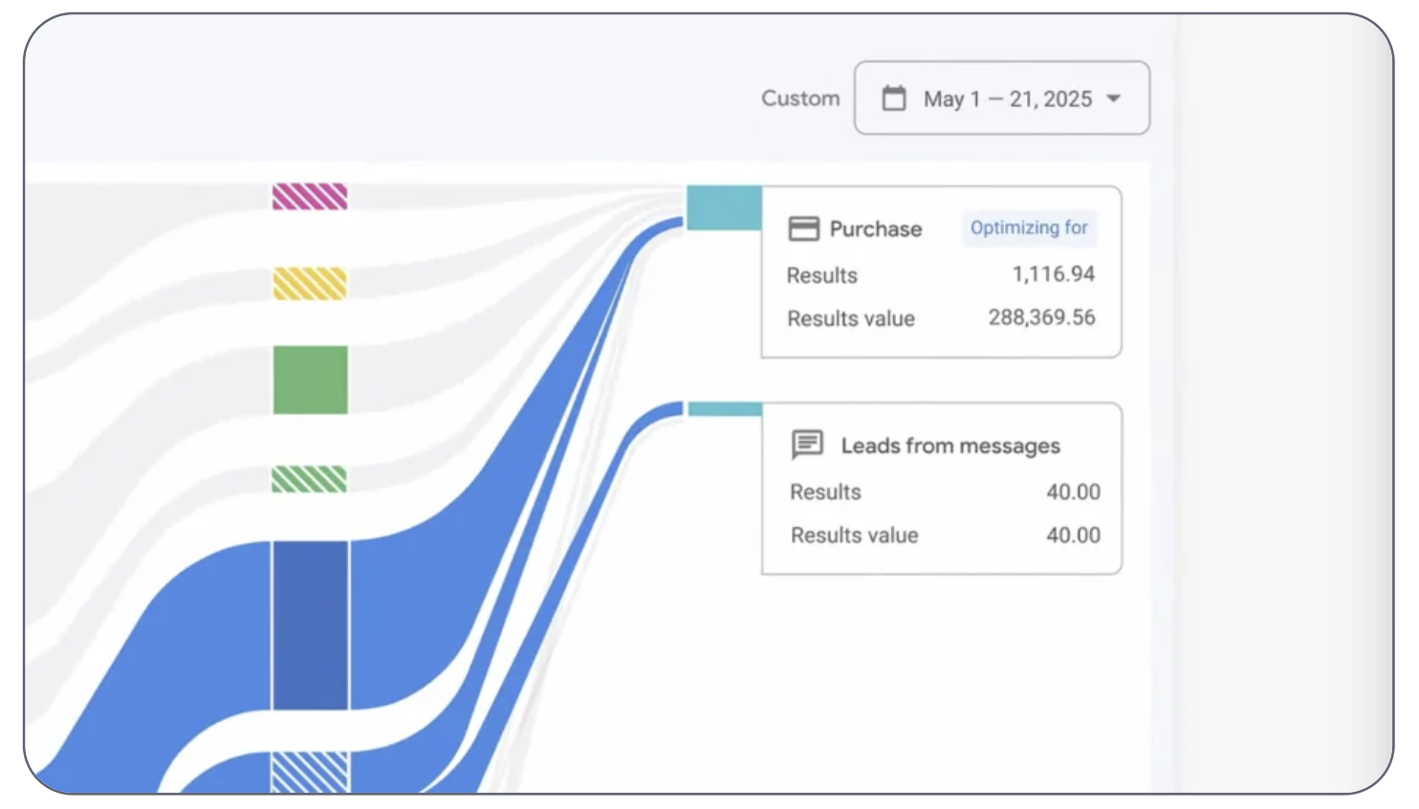1419x809 pixels.
Task: Click the Custom label beside the date picker
Action: (800, 98)
